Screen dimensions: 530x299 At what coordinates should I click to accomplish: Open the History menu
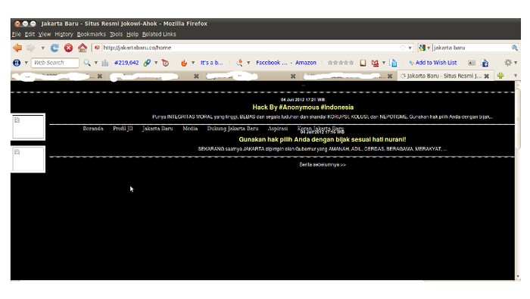64,34
